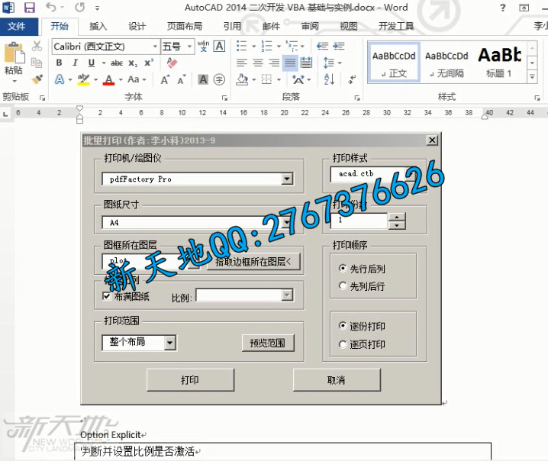Click the character border icon
Screen dimensions: 548x461
tap(220, 46)
